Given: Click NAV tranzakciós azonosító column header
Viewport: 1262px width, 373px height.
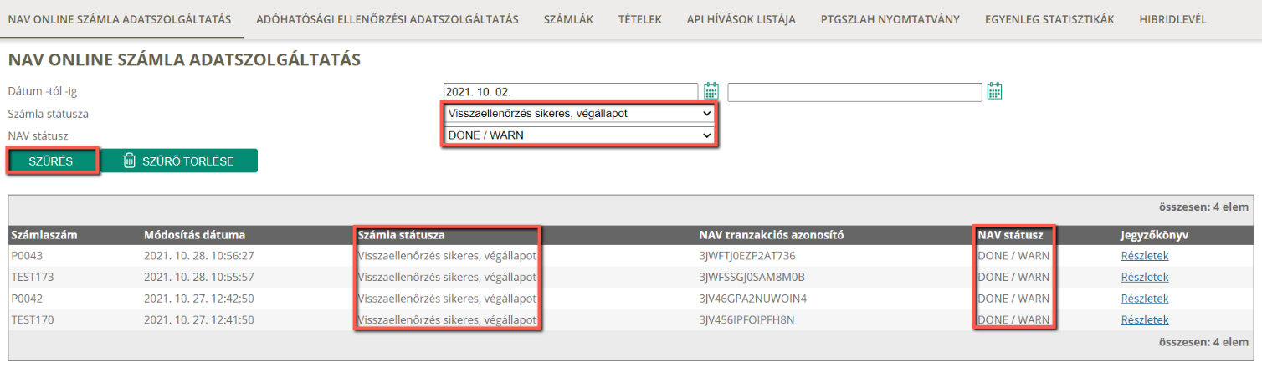Looking at the screenshot, I should [771, 235].
